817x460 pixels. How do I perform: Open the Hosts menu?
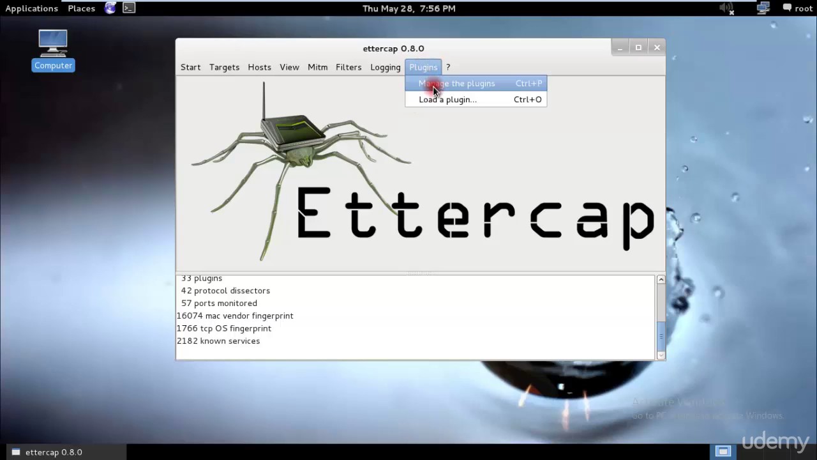tap(259, 67)
